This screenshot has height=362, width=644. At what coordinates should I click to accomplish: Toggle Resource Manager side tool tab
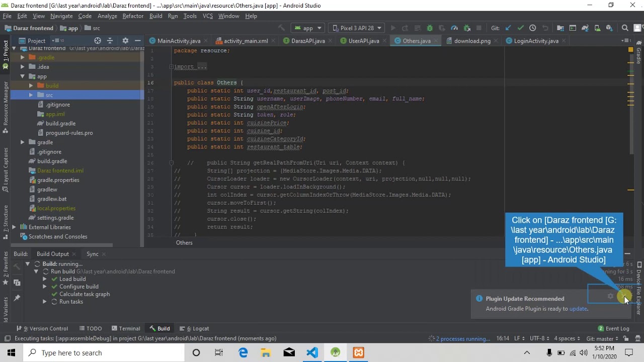[6, 107]
